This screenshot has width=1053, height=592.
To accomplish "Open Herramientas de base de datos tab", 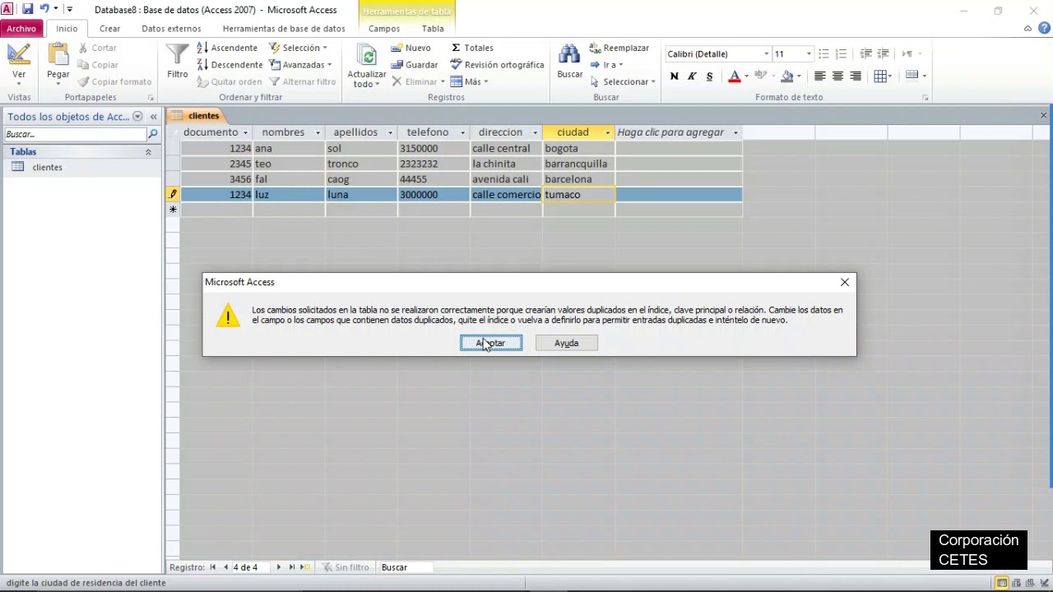I will point(284,28).
